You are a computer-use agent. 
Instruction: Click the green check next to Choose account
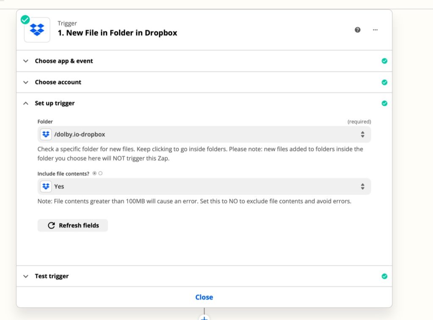(384, 82)
